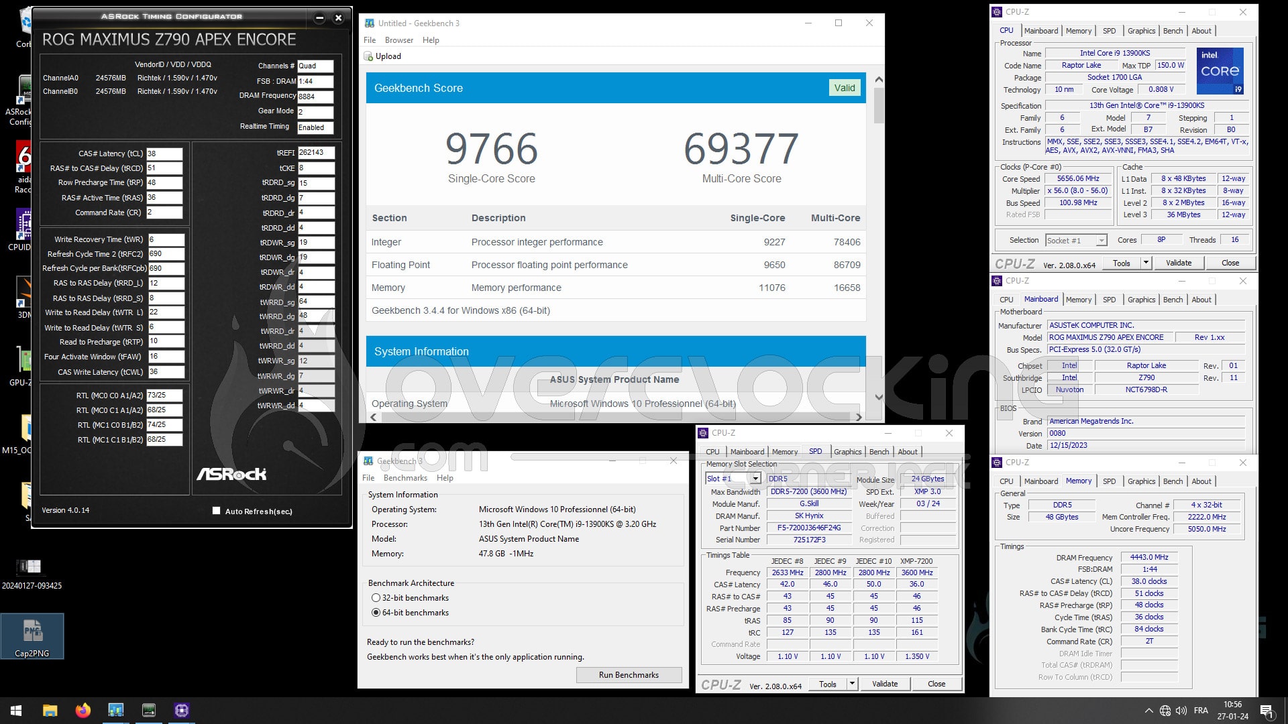Open the Slot #1 memory slot dropdown
1288x724 pixels.
(x=755, y=479)
